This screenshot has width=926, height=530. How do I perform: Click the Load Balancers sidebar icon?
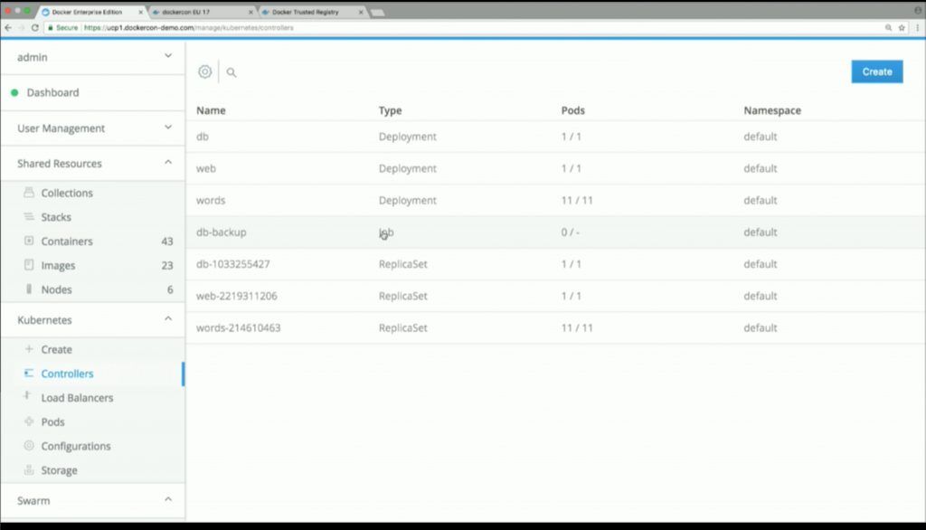click(x=27, y=396)
